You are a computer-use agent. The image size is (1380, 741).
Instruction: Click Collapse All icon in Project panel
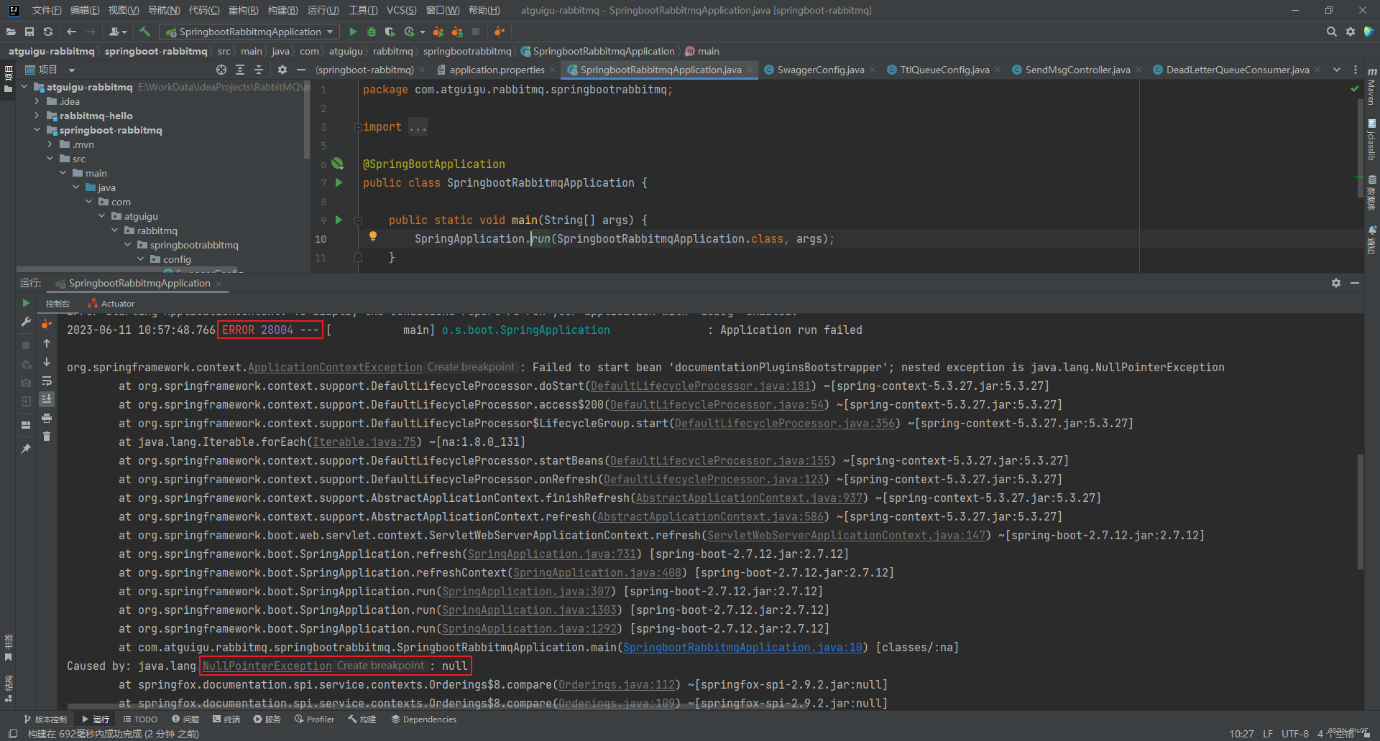tap(259, 70)
